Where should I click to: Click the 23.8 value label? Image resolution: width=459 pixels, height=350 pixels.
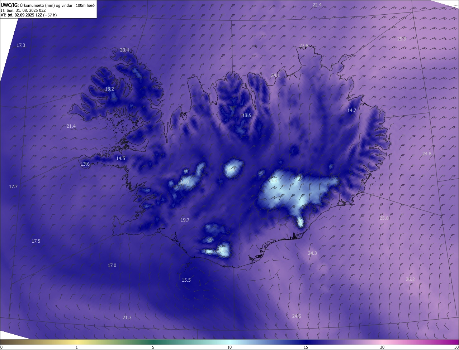[x=304, y=45]
